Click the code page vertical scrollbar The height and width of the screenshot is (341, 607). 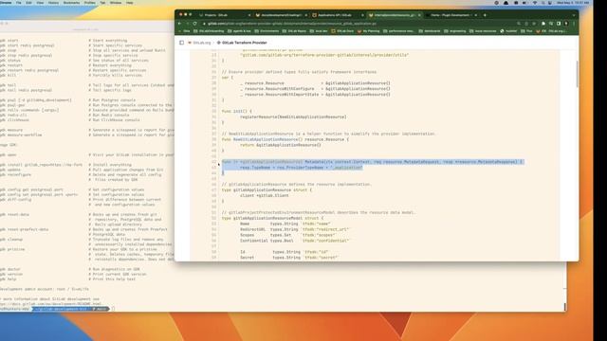[577, 74]
